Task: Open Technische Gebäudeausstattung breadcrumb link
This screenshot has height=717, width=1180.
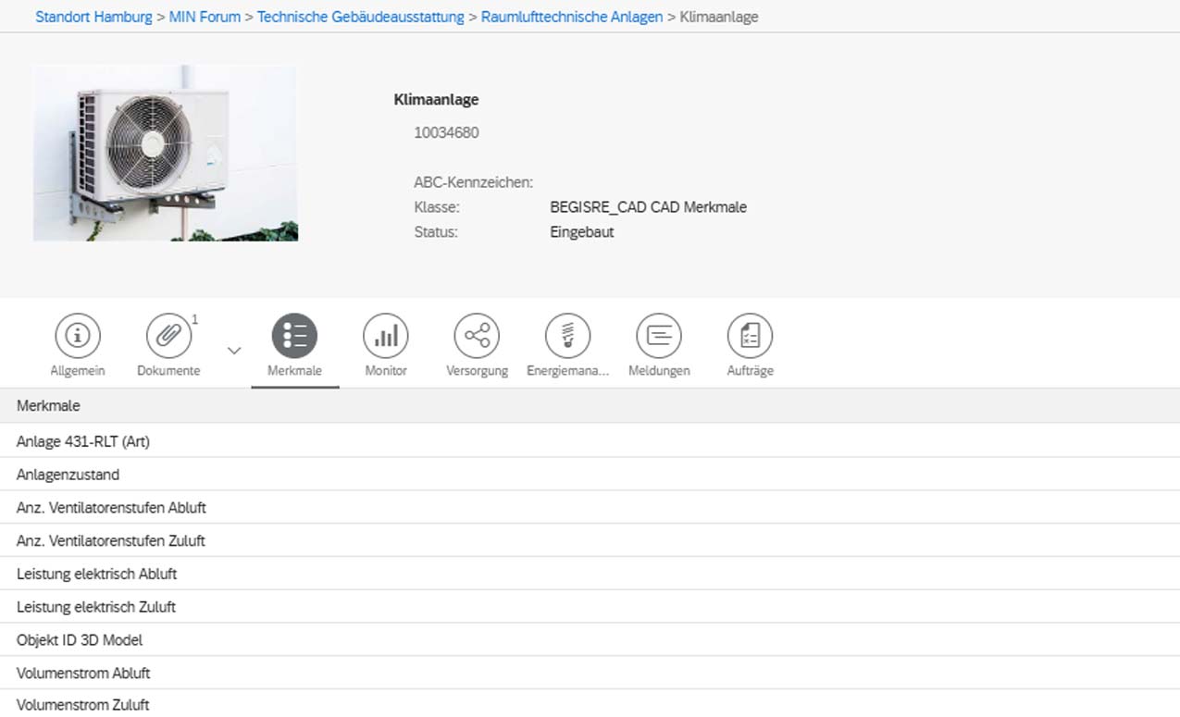Action: [x=361, y=17]
